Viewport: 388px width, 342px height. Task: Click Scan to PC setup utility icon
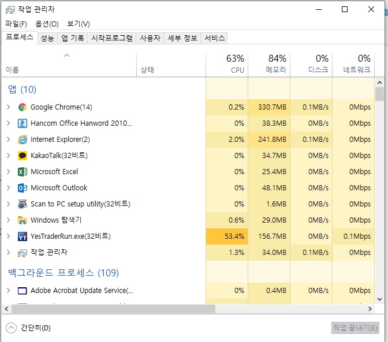click(23, 204)
